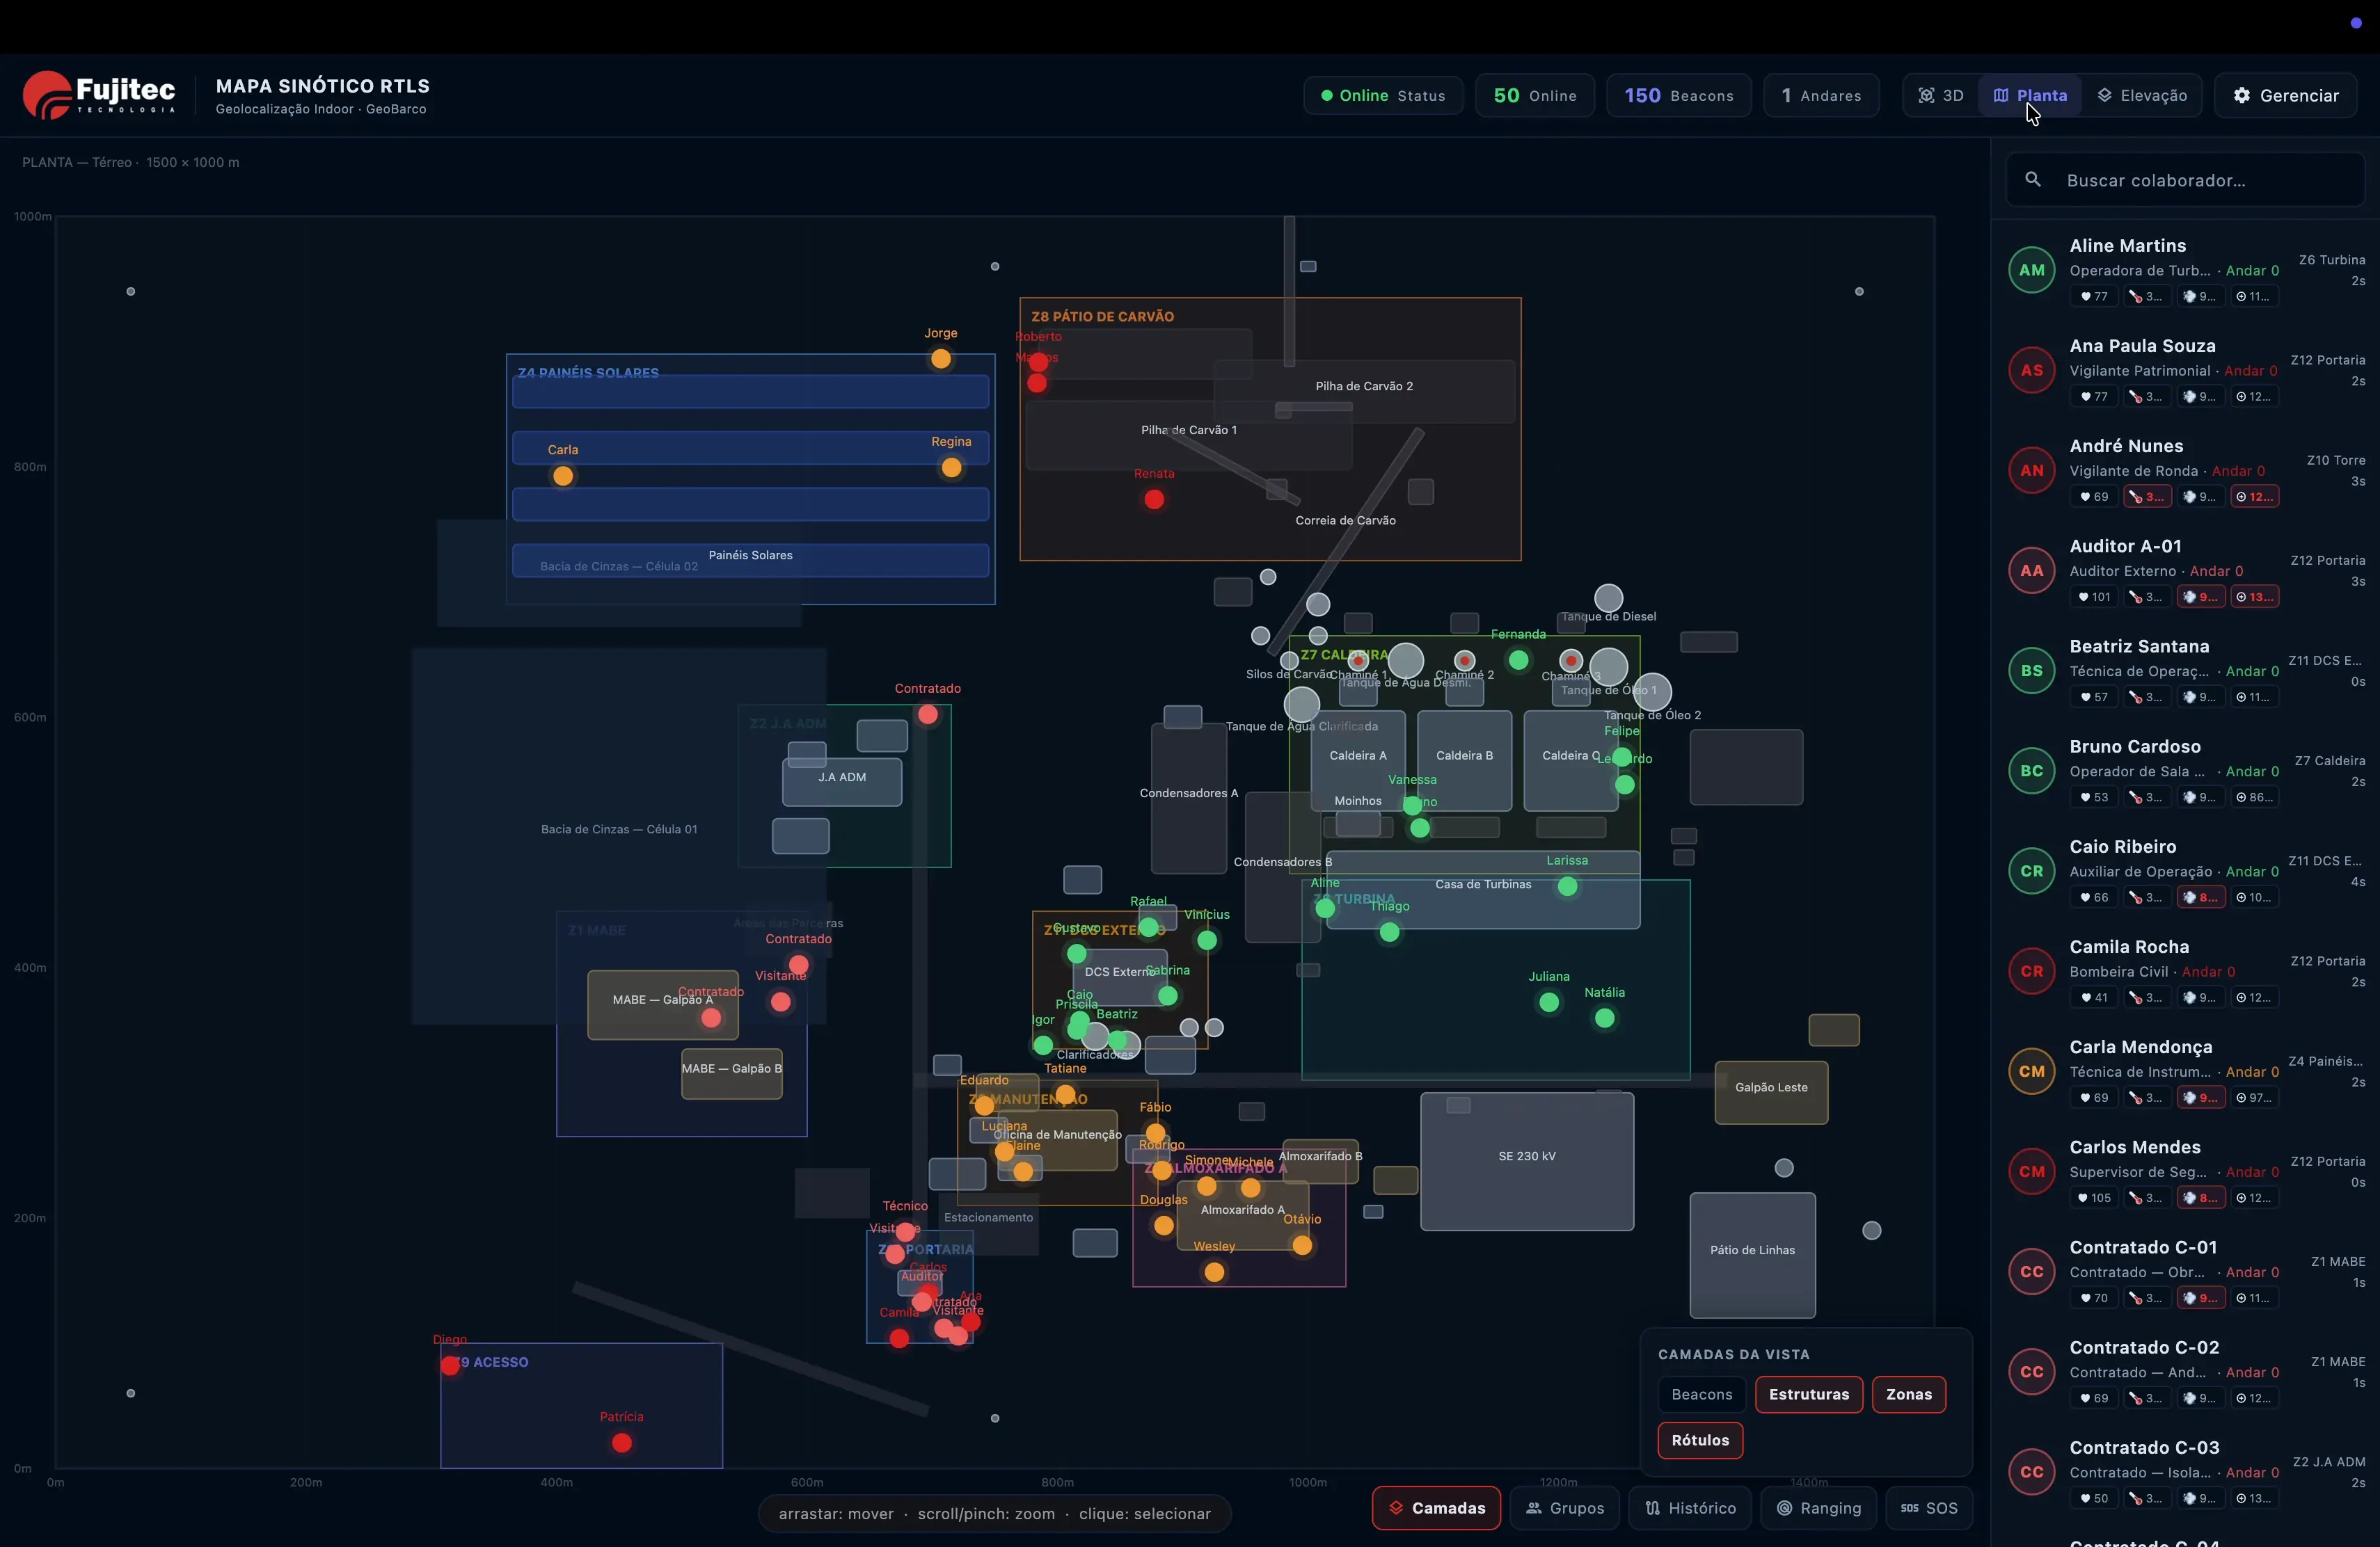The height and width of the screenshot is (1547, 2380).
Task: Click Fernanda's green marker in the Caldeira zone
Action: point(1518,659)
